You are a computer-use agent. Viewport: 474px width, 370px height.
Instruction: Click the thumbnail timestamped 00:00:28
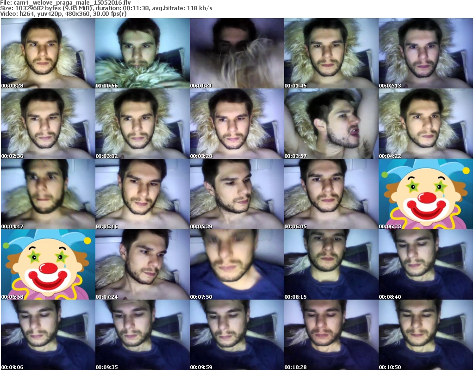pyautogui.click(x=48, y=53)
